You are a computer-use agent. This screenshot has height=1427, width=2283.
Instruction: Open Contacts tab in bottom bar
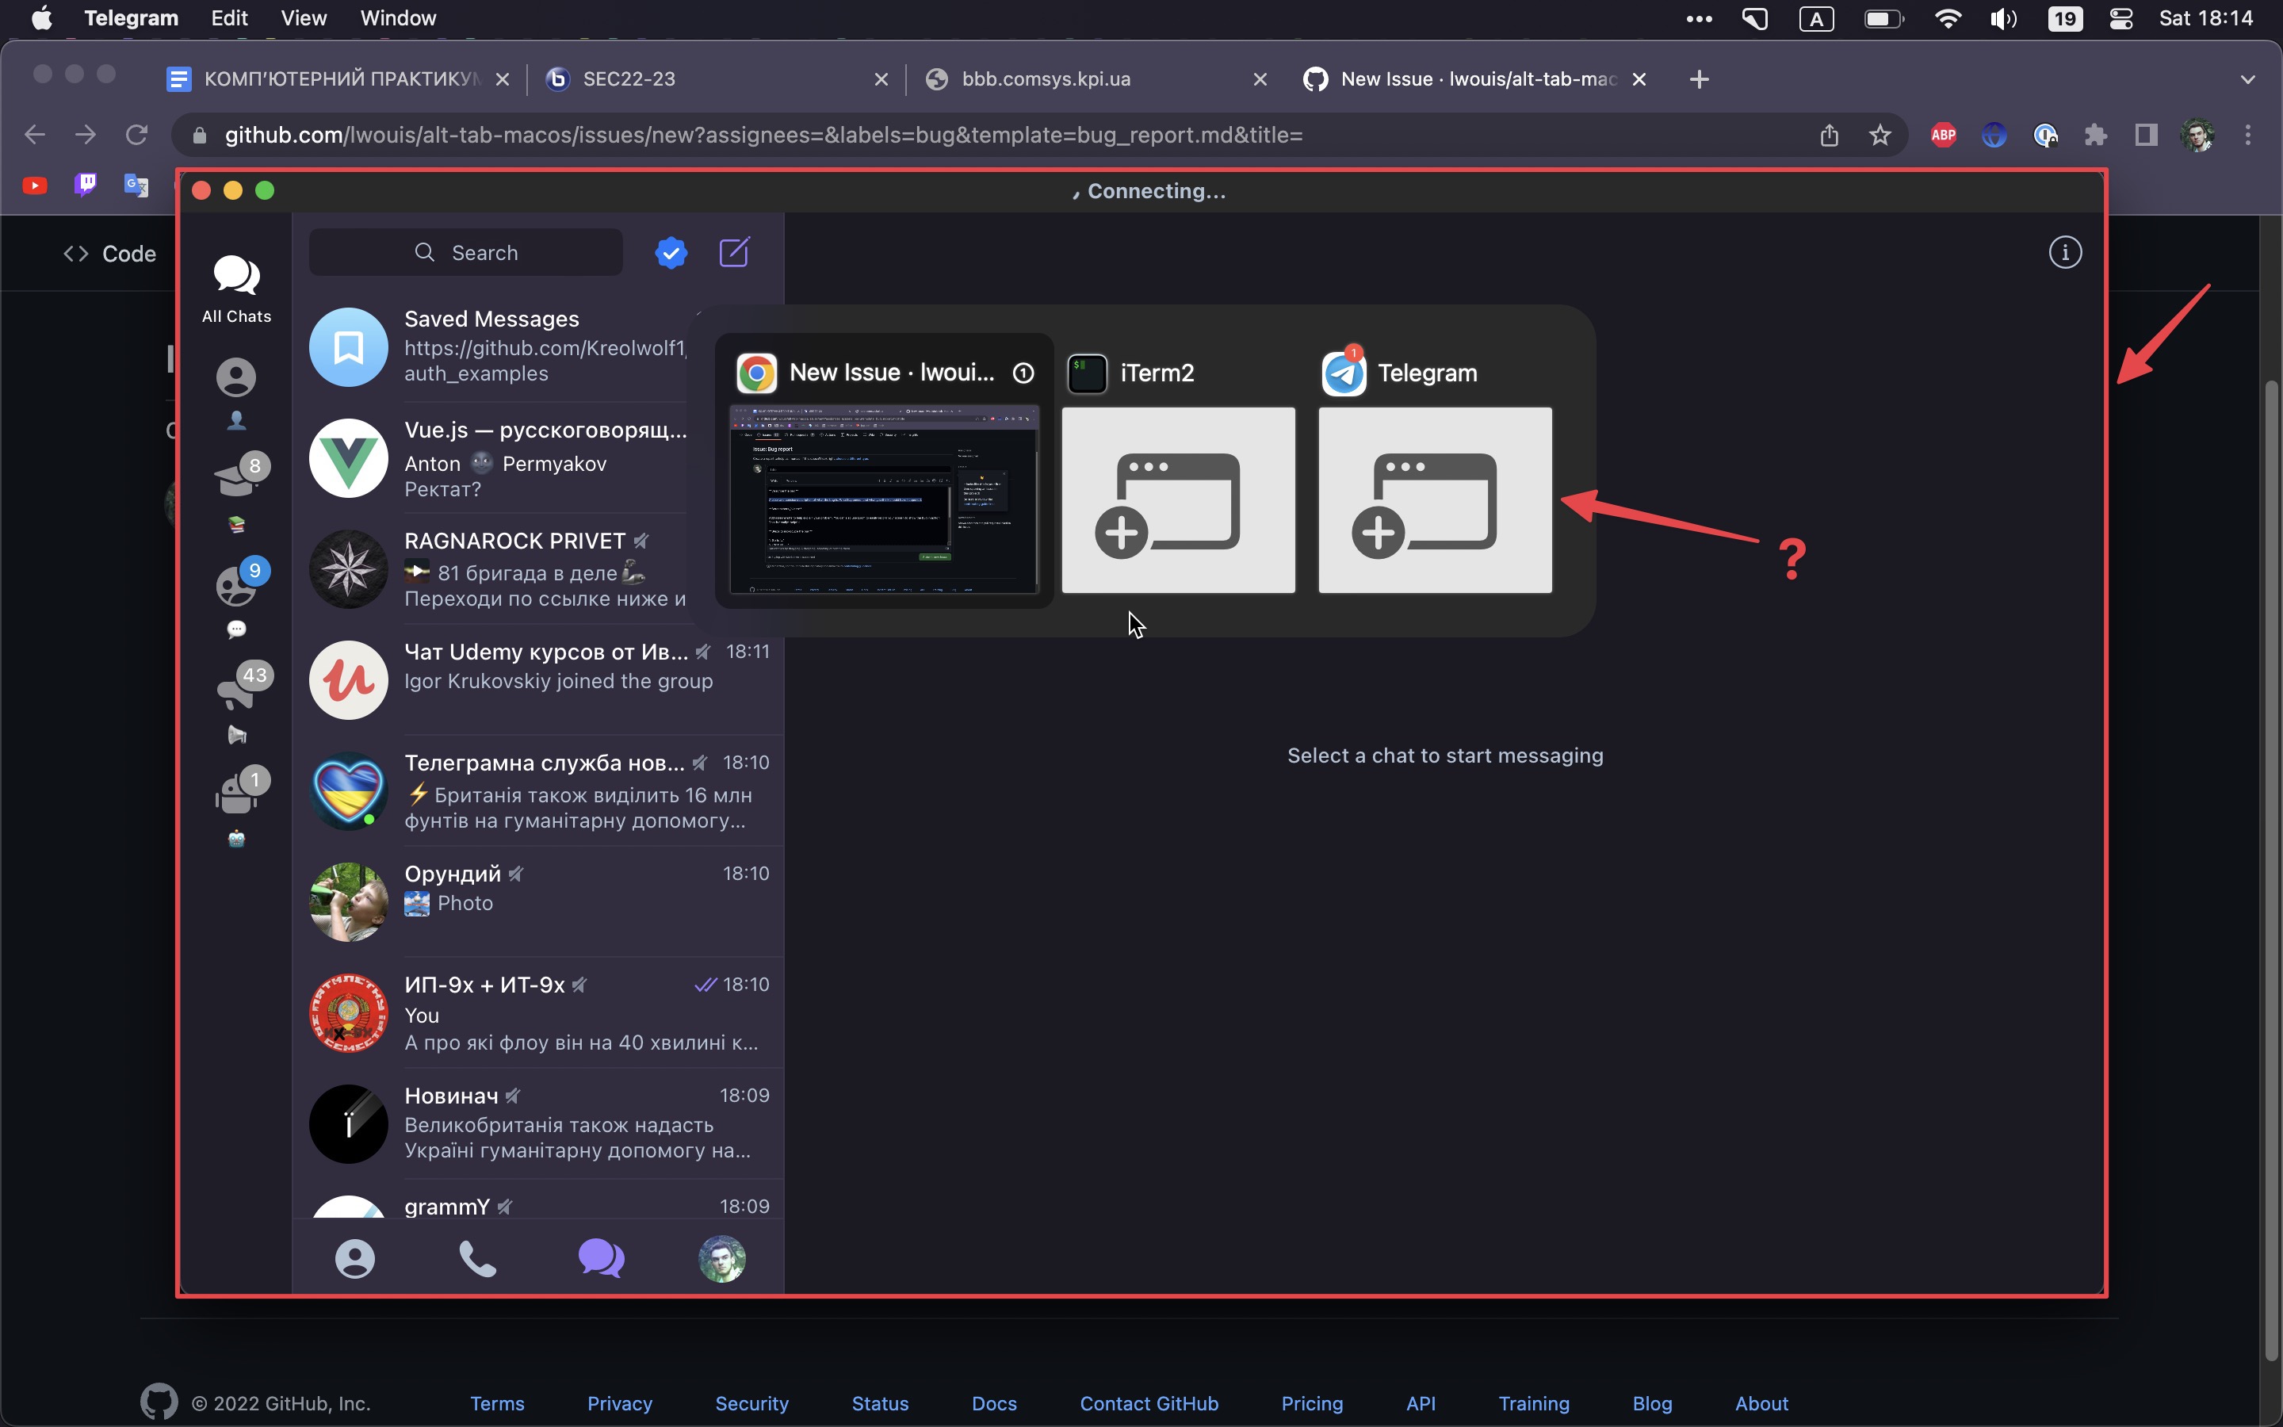(x=354, y=1259)
